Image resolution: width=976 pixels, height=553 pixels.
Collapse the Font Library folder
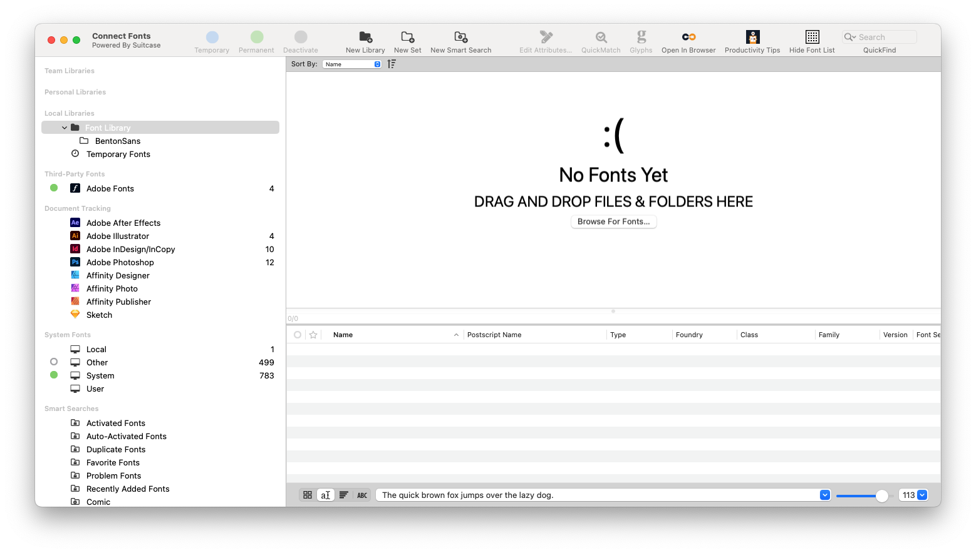(x=63, y=127)
